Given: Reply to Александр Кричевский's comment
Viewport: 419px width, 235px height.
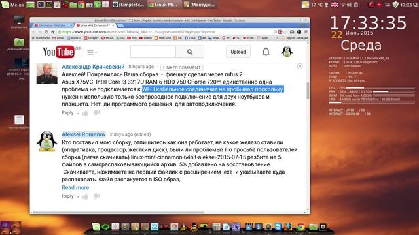Looking at the screenshot, I should [67, 112].
